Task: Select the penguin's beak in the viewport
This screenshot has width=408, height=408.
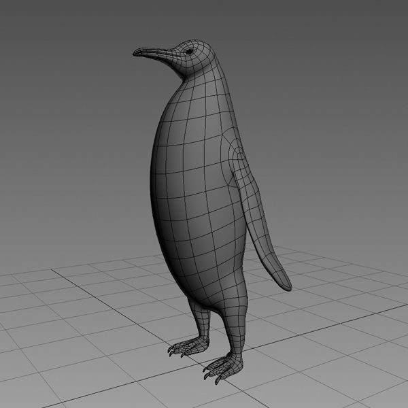Action: click(x=154, y=53)
